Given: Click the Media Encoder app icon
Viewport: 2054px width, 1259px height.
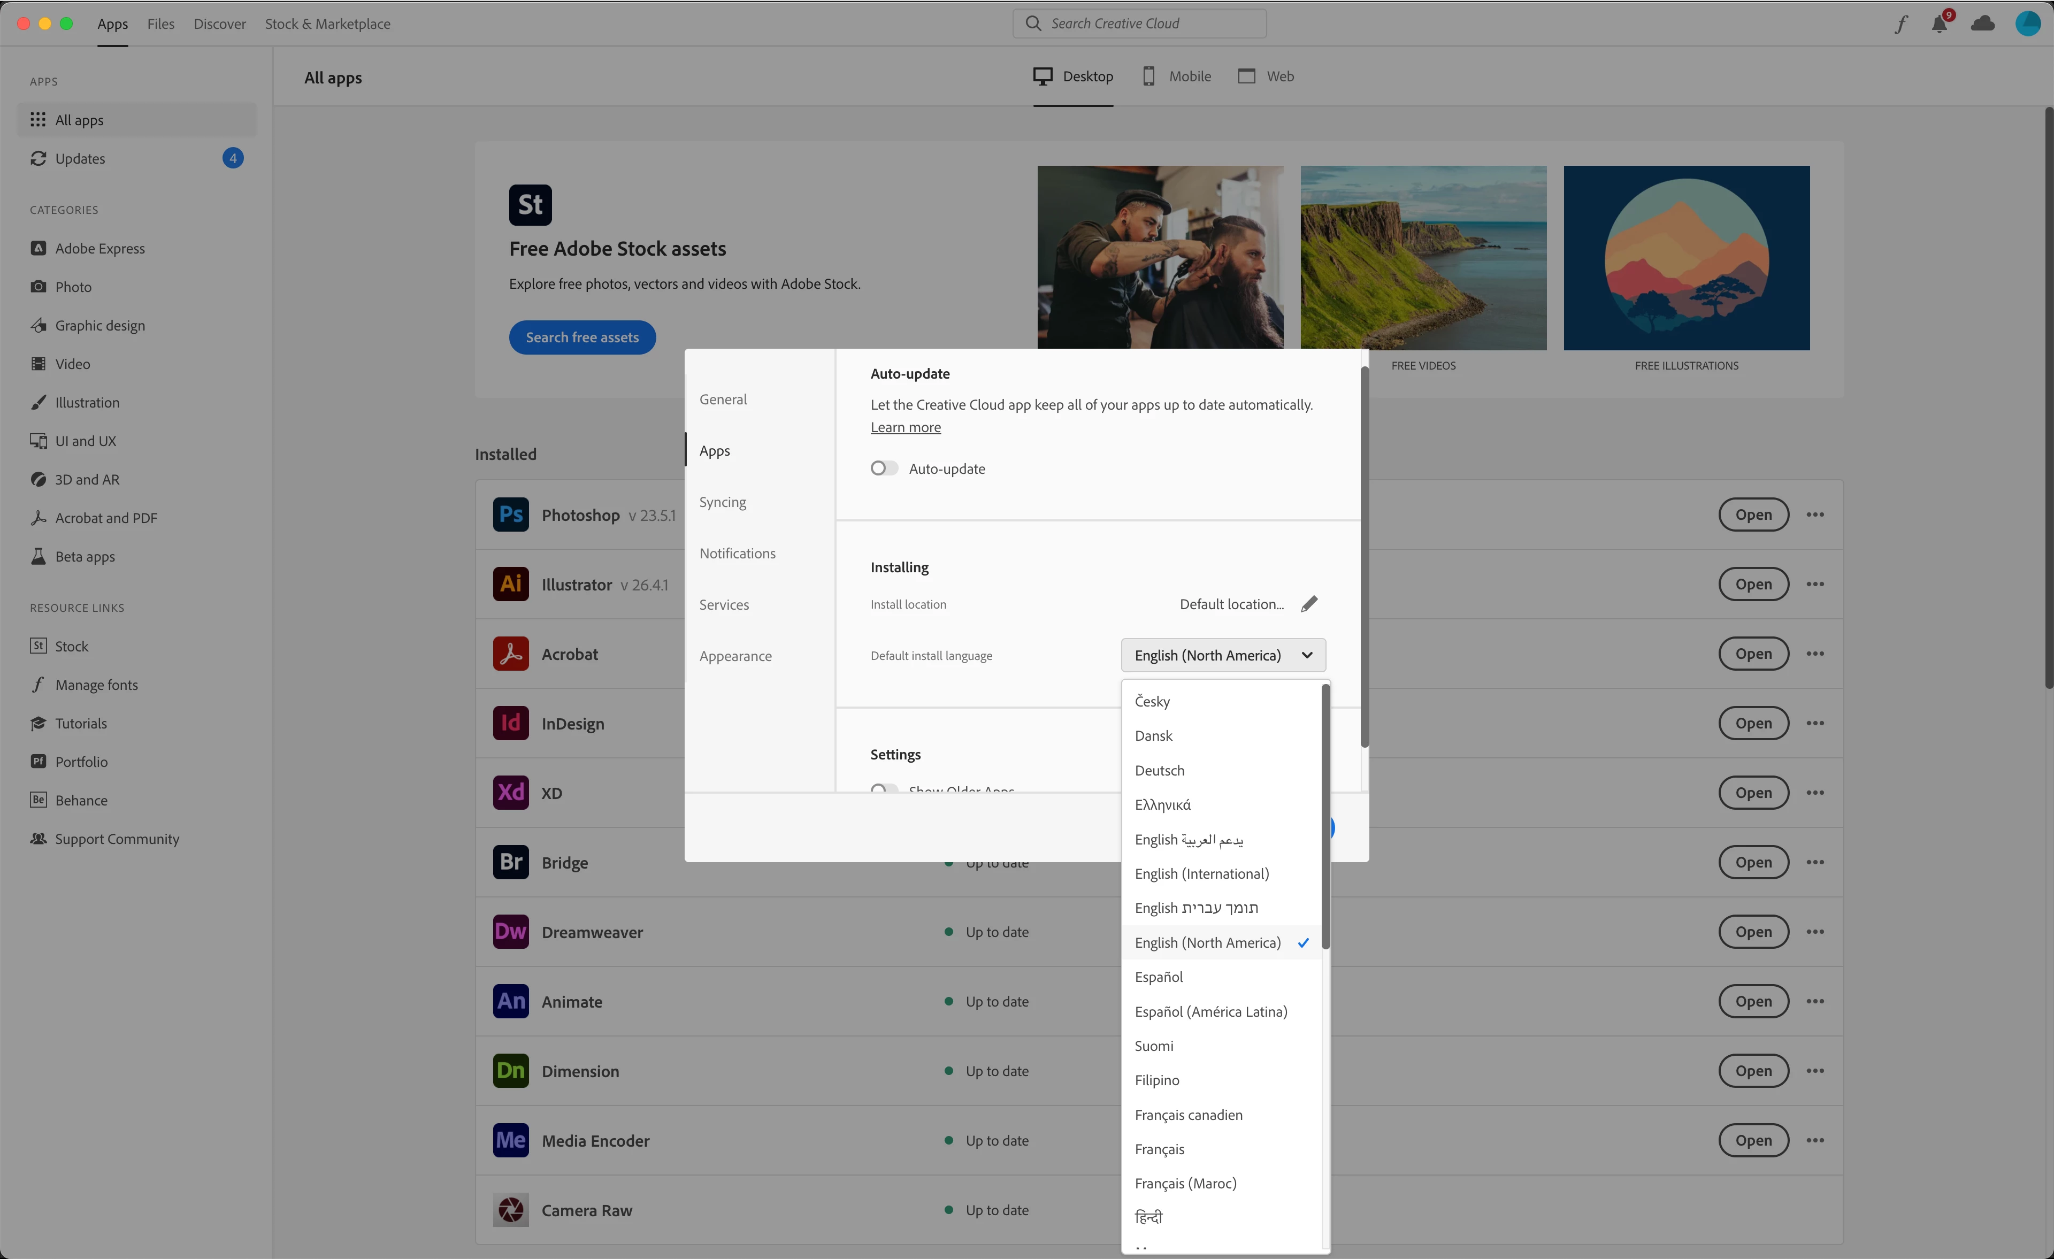Looking at the screenshot, I should coord(510,1140).
